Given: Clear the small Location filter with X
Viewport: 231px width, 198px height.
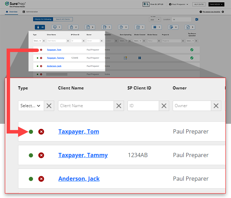Looking at the screenshot, I should coord(116,41).
